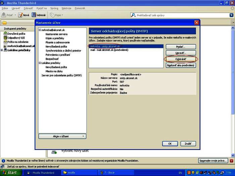Viewport: 235px width, 176px height.
Task: Select Server pre odosielanie pošty (SMTP)
Action: pos(61,75)
